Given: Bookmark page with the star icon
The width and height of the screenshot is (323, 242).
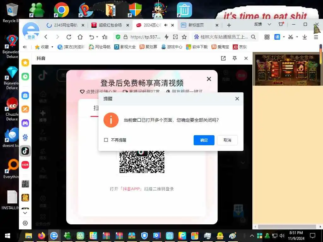Looking at the screenshot, I should pos(184,37).
